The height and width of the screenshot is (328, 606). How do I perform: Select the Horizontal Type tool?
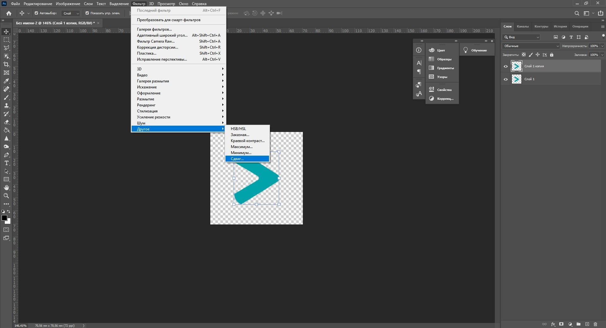(x=6, y=163)
